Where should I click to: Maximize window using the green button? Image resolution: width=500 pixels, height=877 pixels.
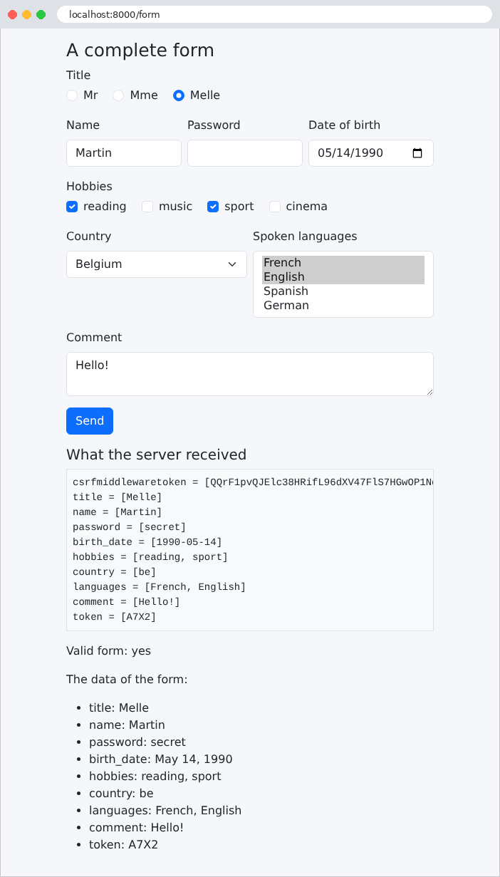[x=41, y=14]
